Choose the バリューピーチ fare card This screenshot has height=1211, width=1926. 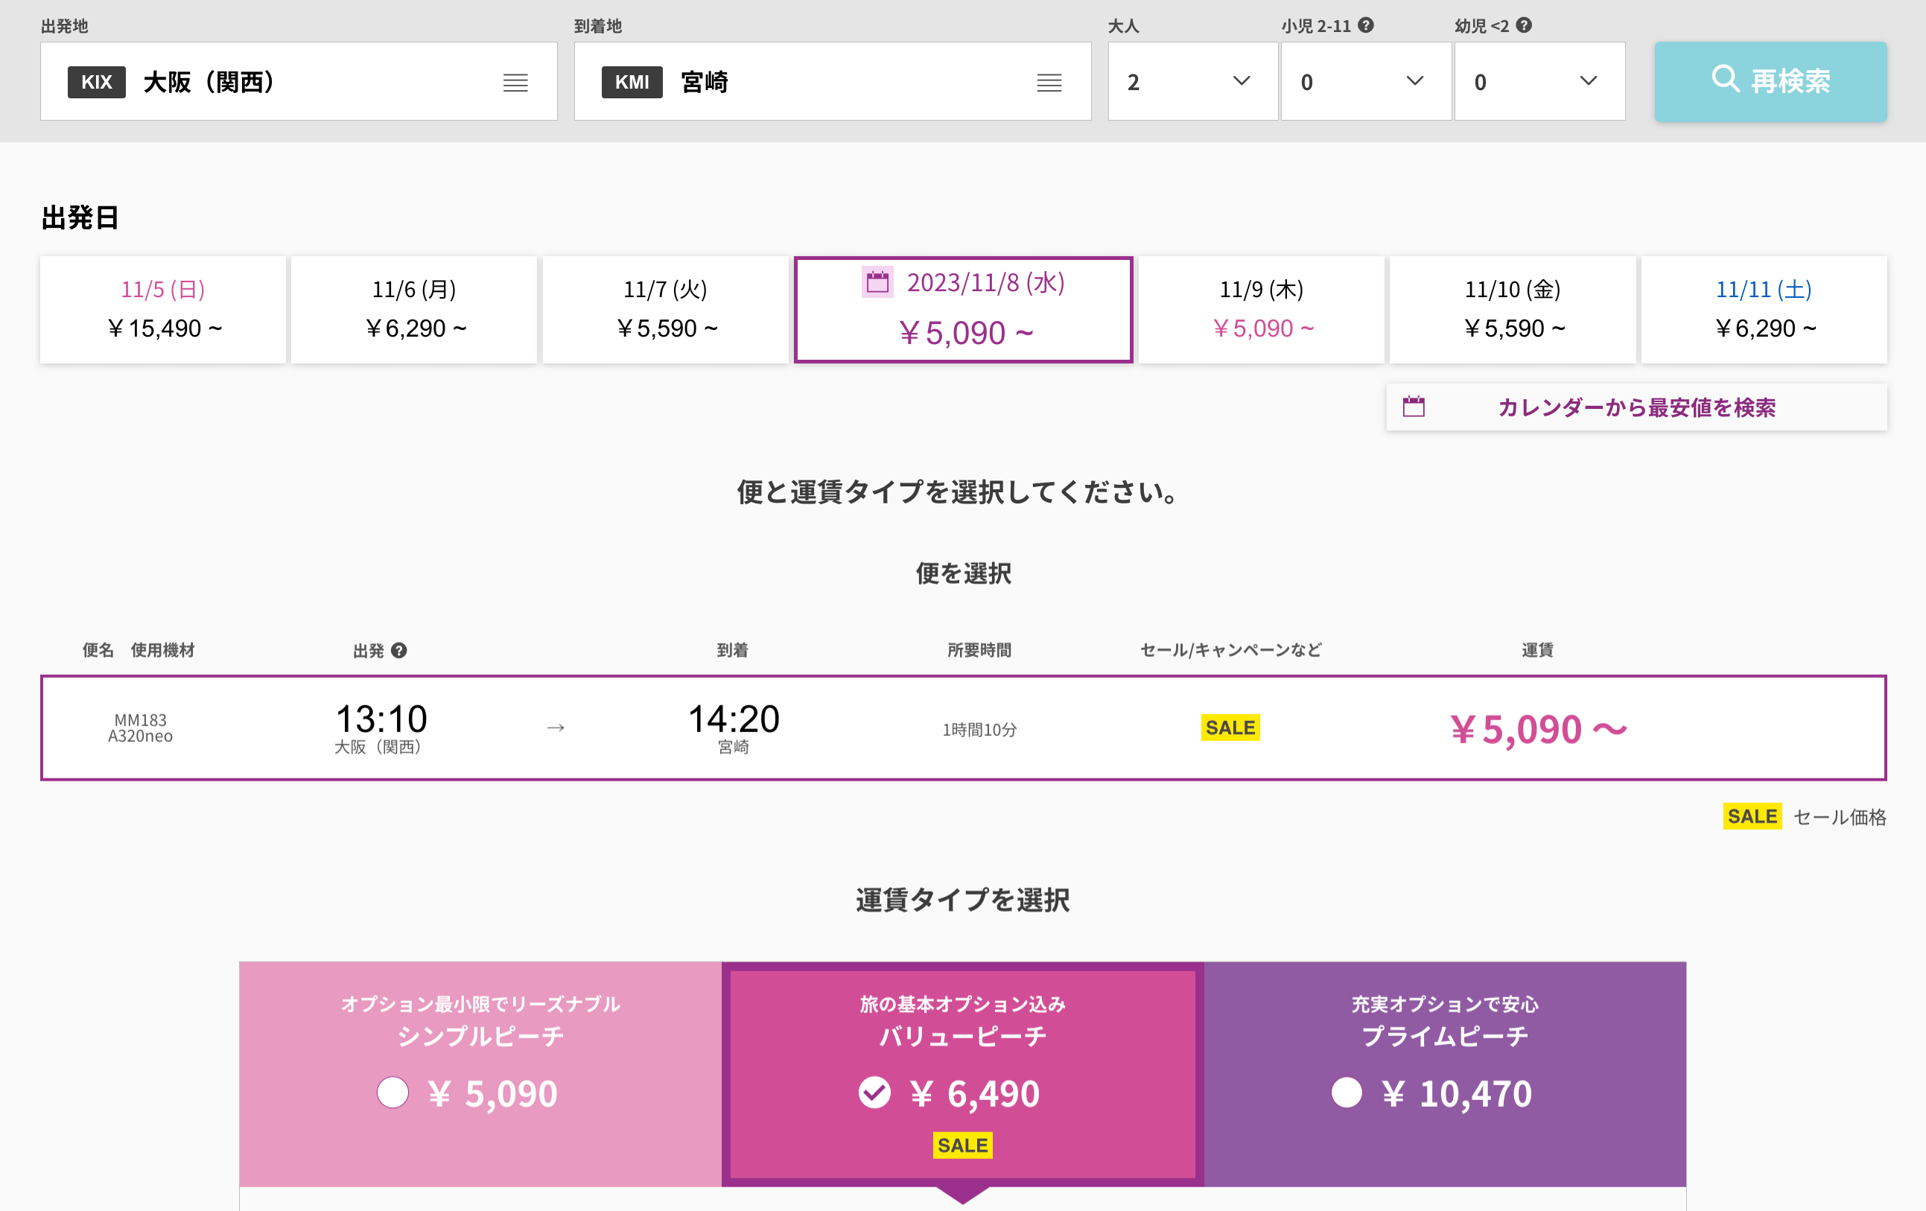[962, 1073]
